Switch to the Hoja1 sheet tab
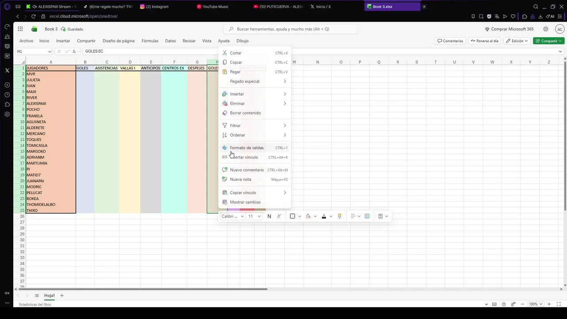 (x=49, y=296)
